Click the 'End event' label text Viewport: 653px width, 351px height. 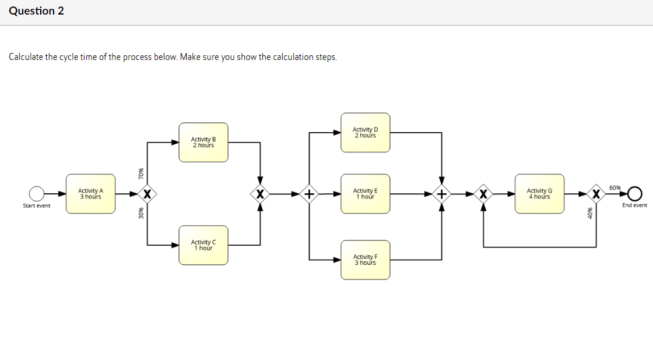[x=635, y=205]
